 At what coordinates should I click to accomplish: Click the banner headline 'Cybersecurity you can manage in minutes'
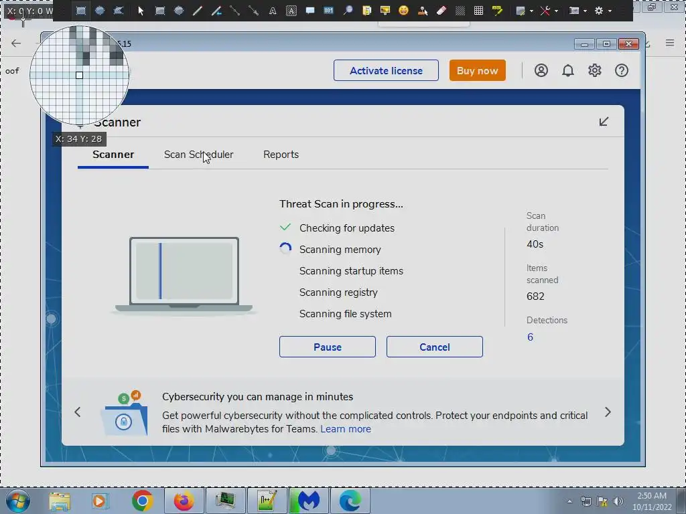click(258, 397)
